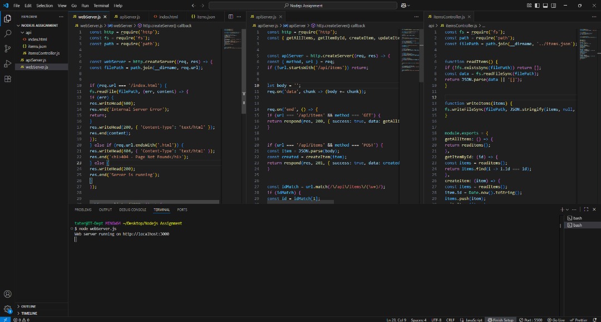Click the notifications bell in status bar

click(595, 320)
